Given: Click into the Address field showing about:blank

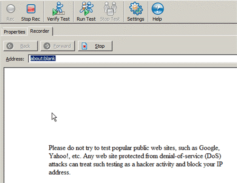Looking at the screenshot, I should pos(133,59).
